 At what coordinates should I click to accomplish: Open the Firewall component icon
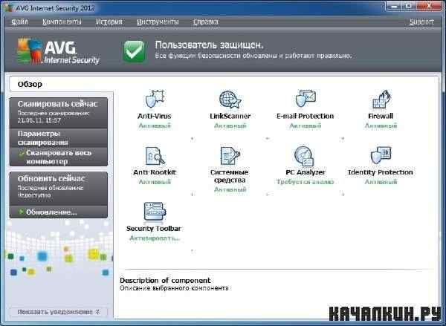point(381,99)
